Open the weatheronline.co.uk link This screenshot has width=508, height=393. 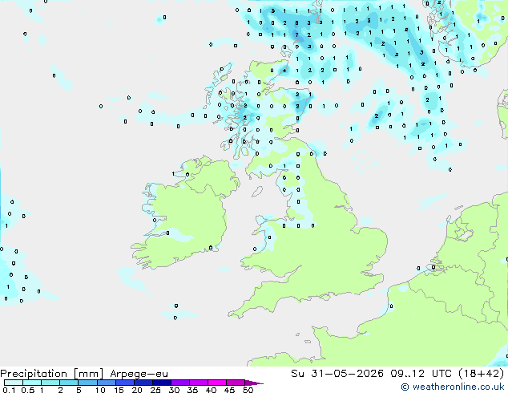point(453,387)
